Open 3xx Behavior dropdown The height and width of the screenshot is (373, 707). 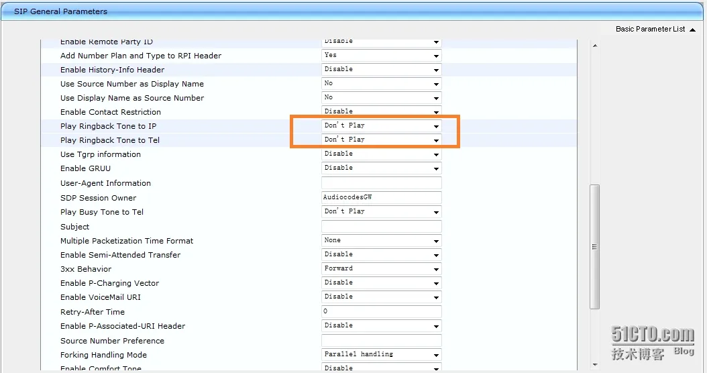tap(382, 268)
